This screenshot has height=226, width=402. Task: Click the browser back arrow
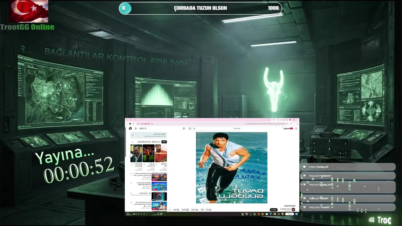tap(297, 124)
